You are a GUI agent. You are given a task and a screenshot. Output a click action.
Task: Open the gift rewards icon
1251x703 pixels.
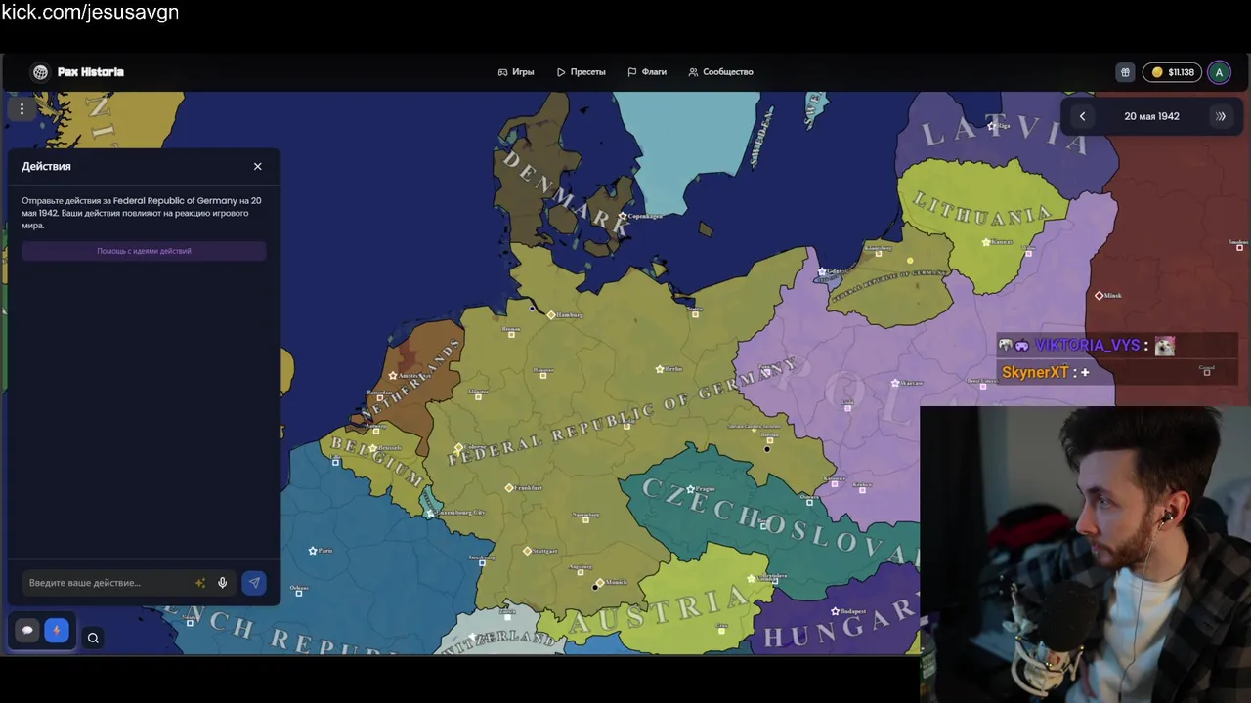click(1125, 72)
